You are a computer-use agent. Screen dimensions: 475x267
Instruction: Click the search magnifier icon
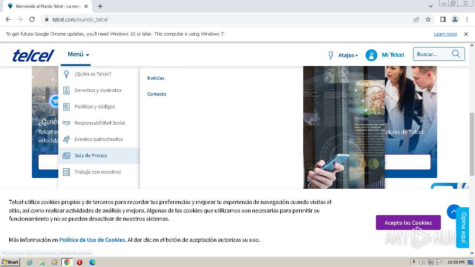pyautogui.click(x=456, y=54)
